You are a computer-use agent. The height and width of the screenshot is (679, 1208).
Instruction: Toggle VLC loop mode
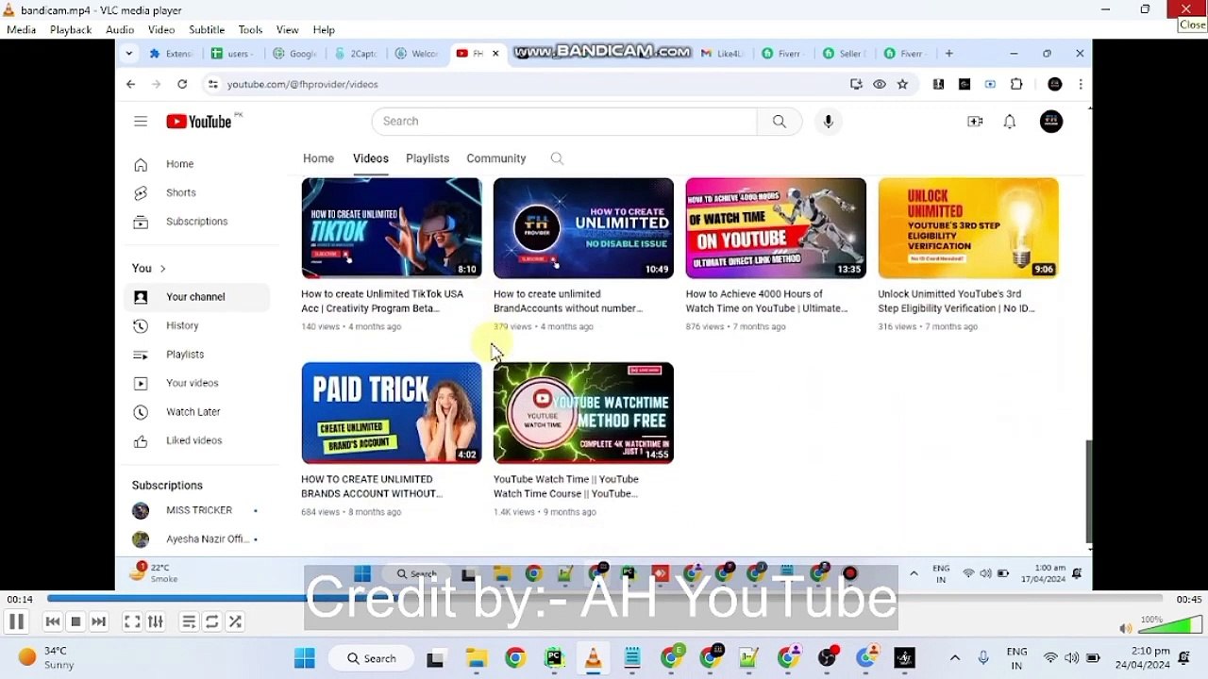(x=212, y=621)
